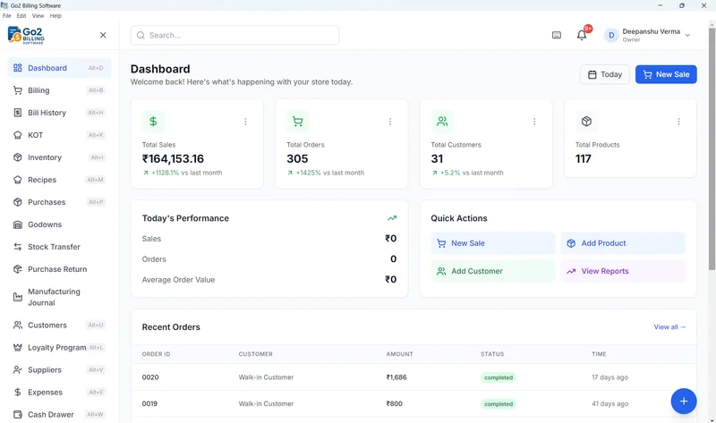Open the File menu
This screenshot has width=716, height=423.
tap(7, 15)
